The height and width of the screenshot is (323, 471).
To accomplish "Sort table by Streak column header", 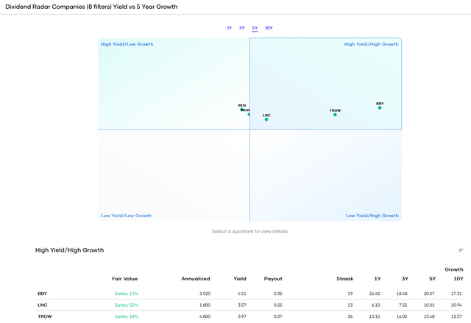I will [x=345, y=279].
